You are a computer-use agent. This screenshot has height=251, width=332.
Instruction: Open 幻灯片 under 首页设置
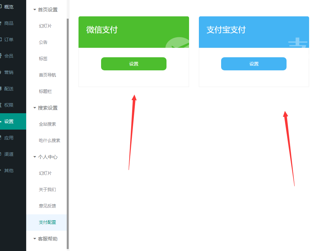pos(45,26)
